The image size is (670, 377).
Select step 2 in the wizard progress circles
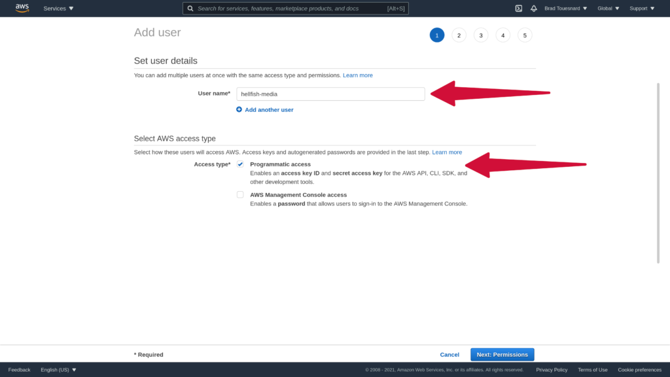tap(459, 35)
